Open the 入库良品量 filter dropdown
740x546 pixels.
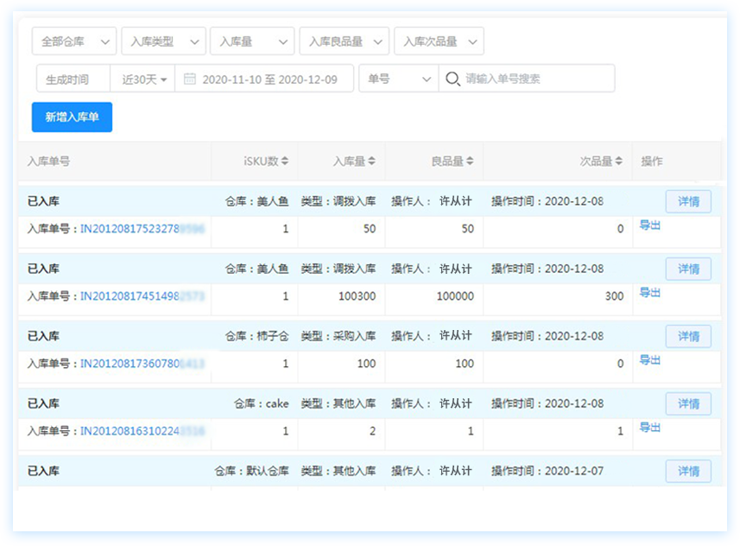[344, 41]
